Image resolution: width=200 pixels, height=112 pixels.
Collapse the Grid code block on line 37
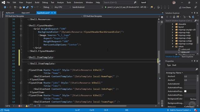21,29
